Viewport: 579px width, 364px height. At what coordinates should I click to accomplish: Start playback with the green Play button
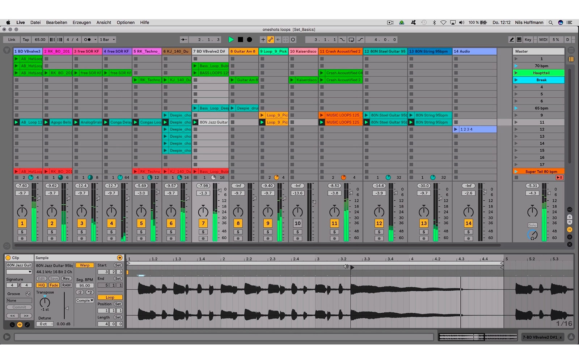click(231, 39)
